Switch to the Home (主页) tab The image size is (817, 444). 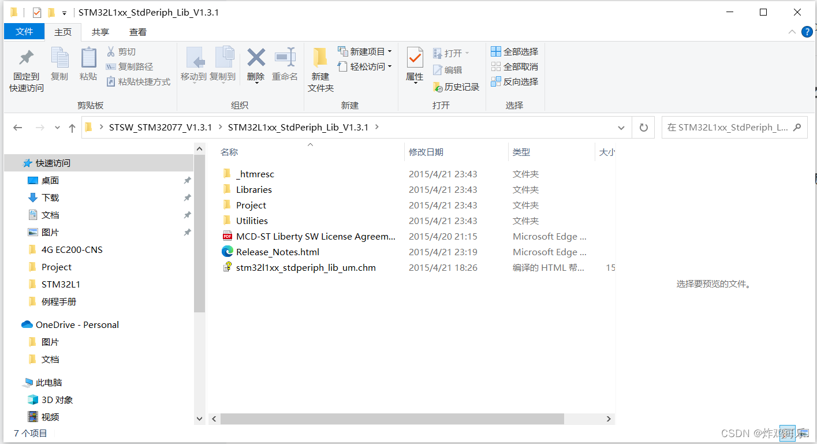(63, 32)
